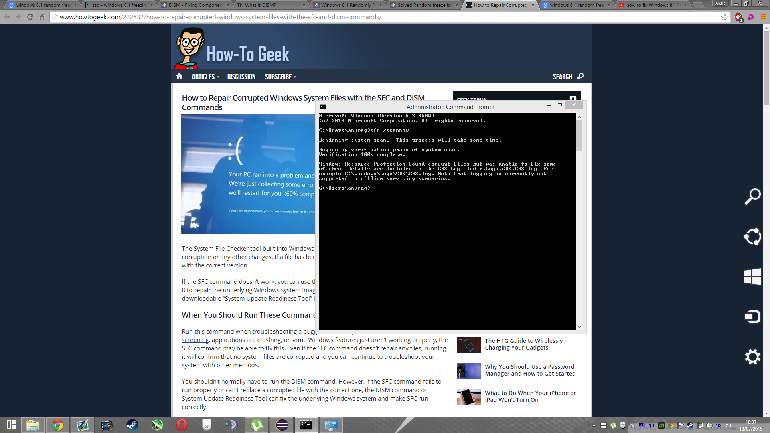Open Steam from the taskbar
This screenshot has width=770, height=433.
(x=132, y=425)
